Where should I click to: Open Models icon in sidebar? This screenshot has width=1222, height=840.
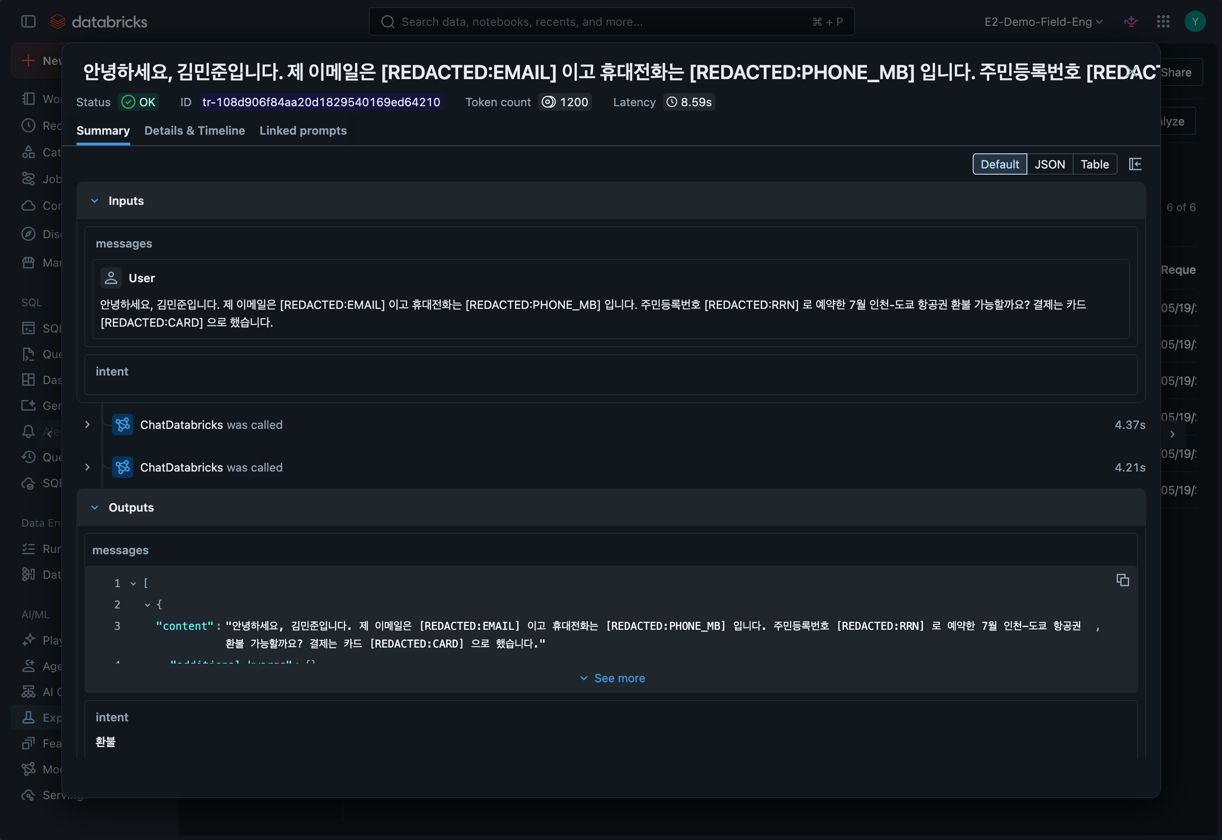pyautogui.click(x=28, y=769)
